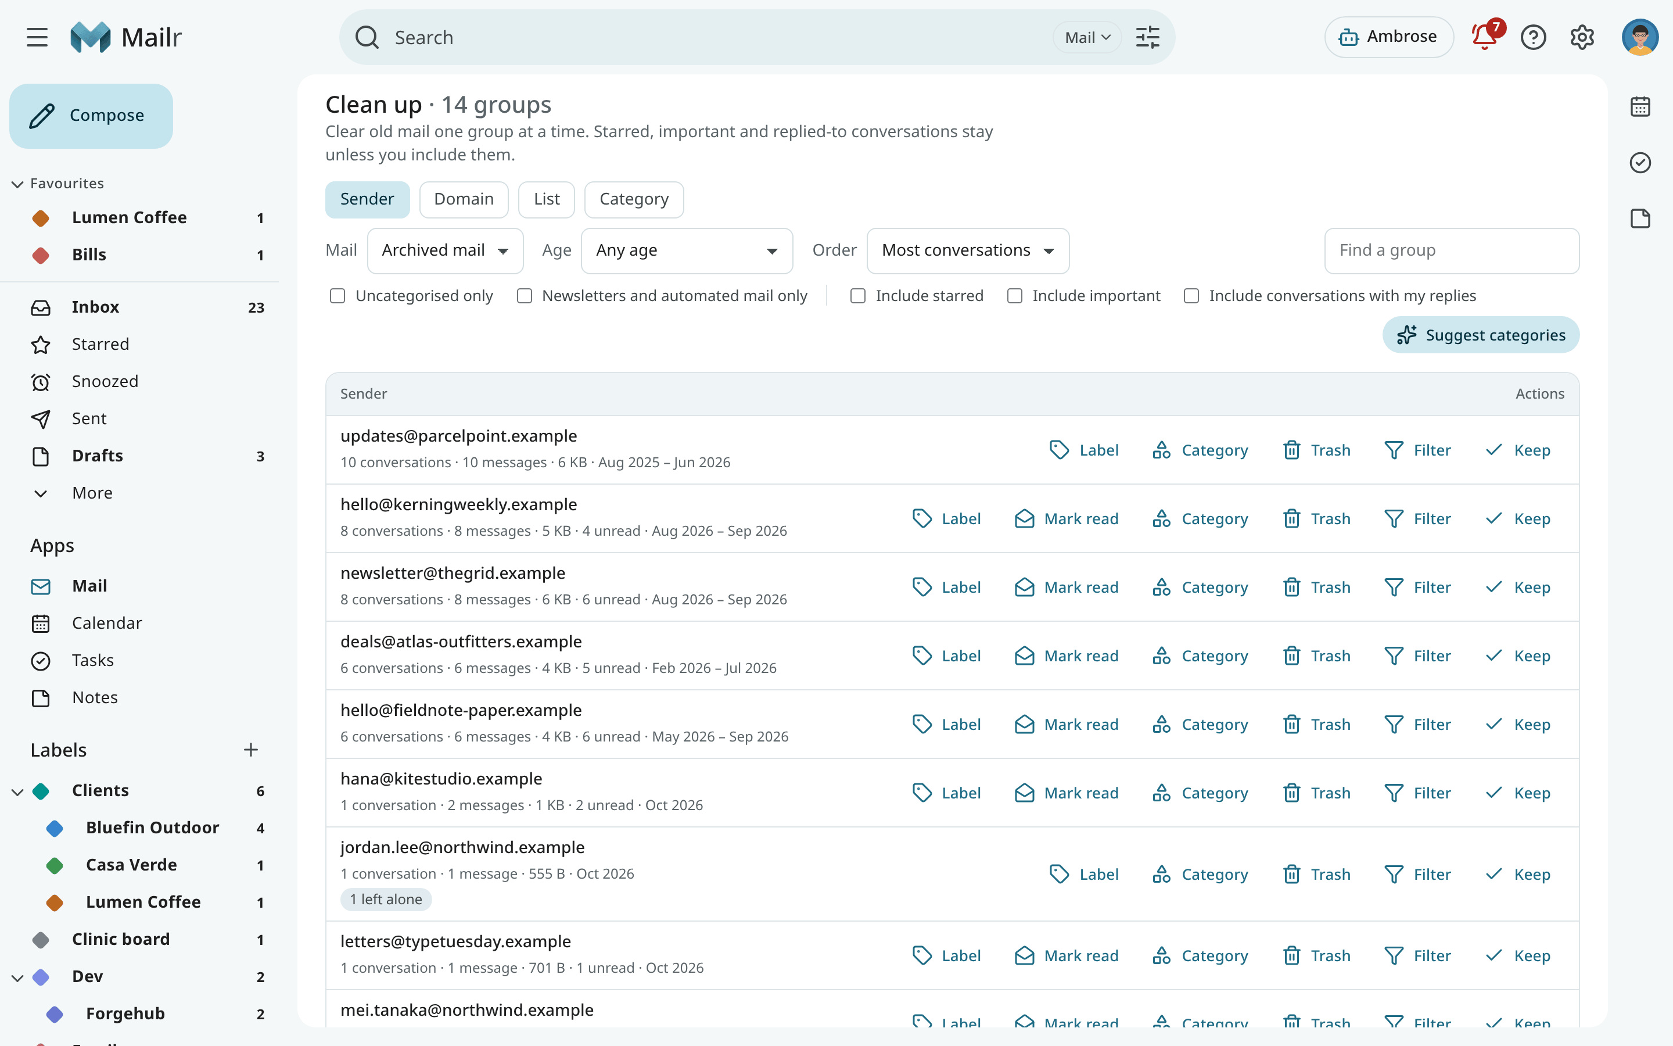This screenshot has height=1046, width=1673.
Task: Click the Compose button
Action: tap(91, 116)
